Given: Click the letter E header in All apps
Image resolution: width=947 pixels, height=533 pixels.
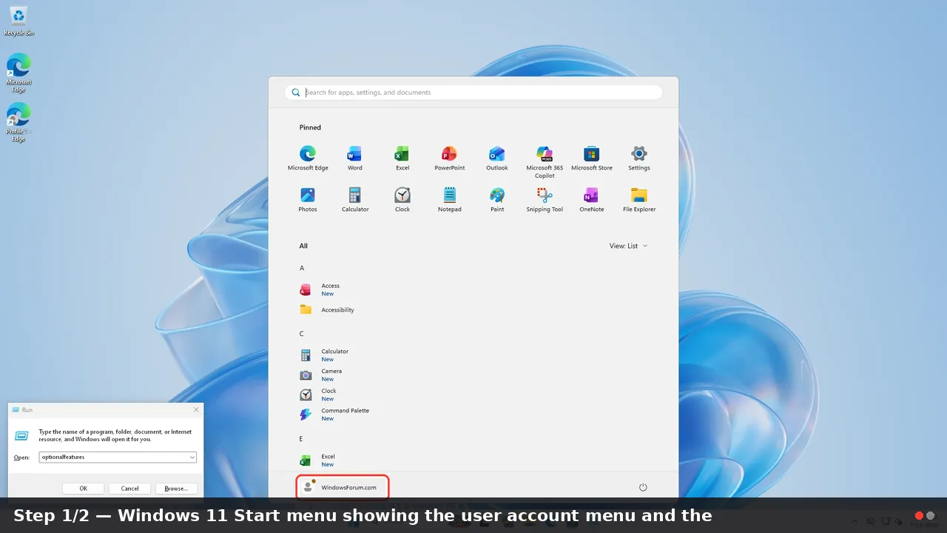Looking at the screenshot, I should pyautogui.click(x=301, y=439).
